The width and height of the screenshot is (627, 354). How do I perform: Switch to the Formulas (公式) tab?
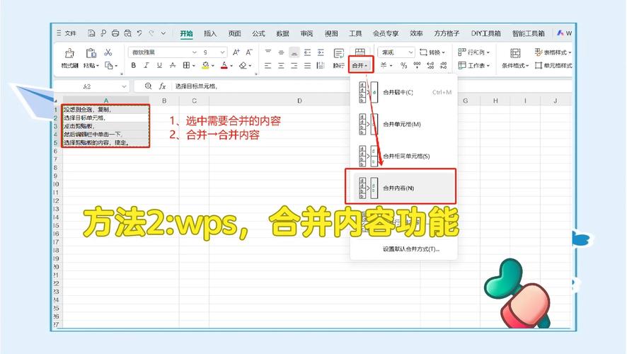tap(259, 33)
